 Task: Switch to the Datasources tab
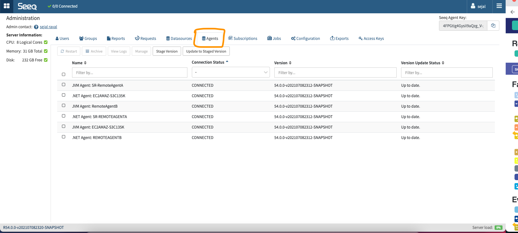(179, 39)
